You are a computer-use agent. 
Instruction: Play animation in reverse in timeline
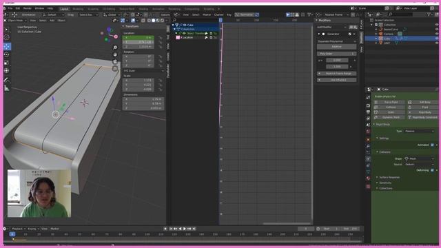(x=180, y=229)
